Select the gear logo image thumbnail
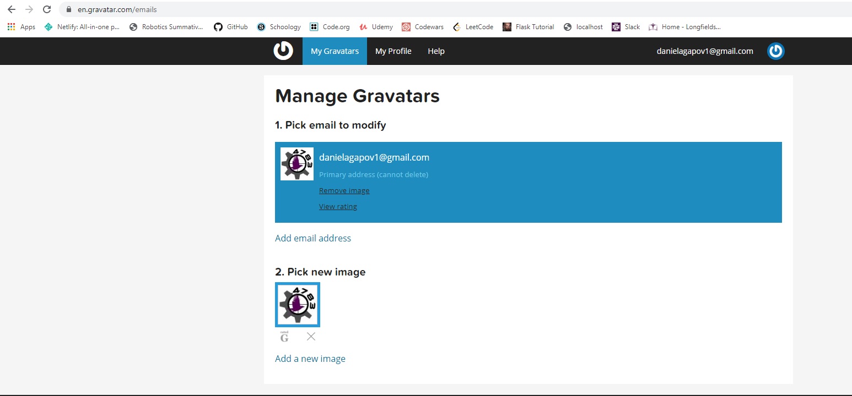Viewport: 852px width, 396px height. point(298,305)
